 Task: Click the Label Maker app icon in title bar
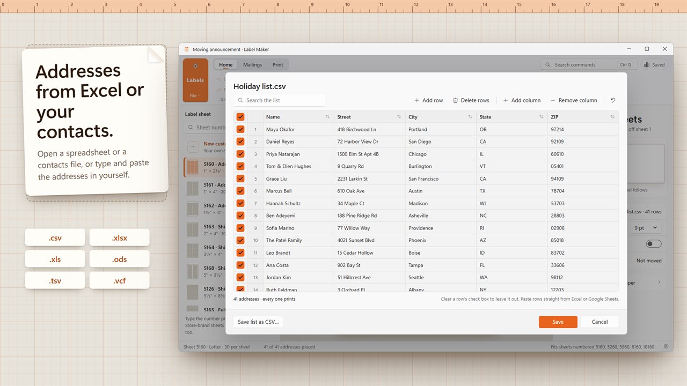(187, 49)
